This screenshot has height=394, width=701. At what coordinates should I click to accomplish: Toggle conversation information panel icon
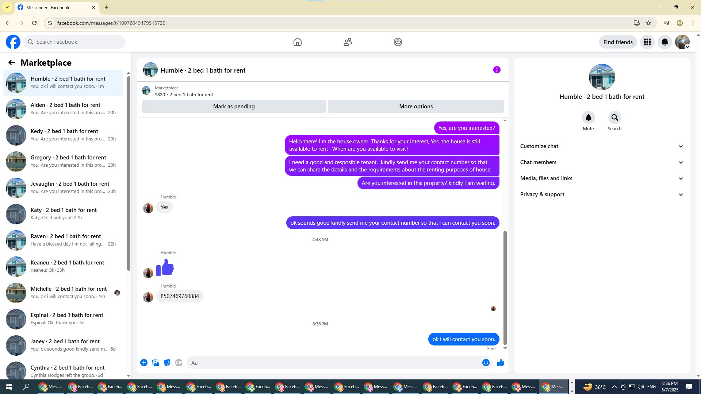[497, 70]
